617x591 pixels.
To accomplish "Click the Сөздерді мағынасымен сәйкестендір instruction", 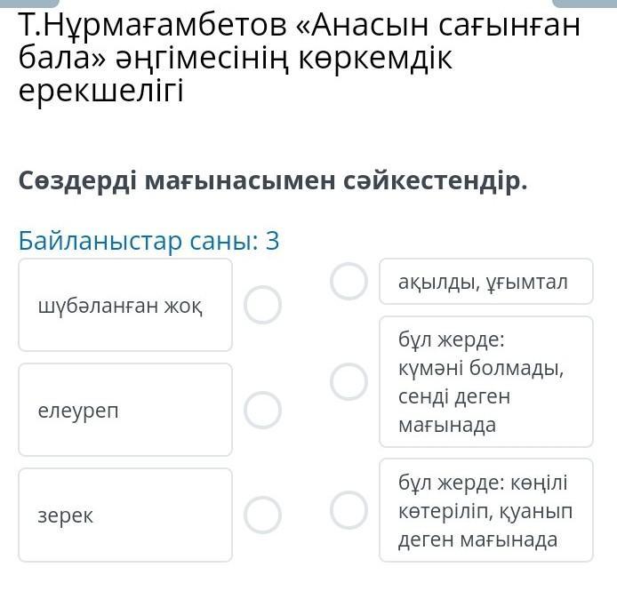I will tap(273, 181).
